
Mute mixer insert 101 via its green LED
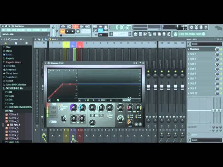pyautogui.click(x=169, y=71)
